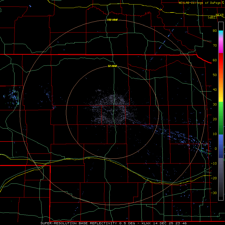Click the '0.5 DEG' elevation angle text

click(127, 223)
